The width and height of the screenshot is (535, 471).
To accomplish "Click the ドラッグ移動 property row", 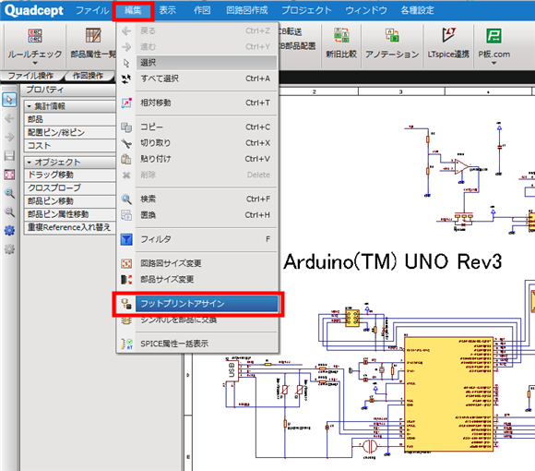I will click(69, 175).
